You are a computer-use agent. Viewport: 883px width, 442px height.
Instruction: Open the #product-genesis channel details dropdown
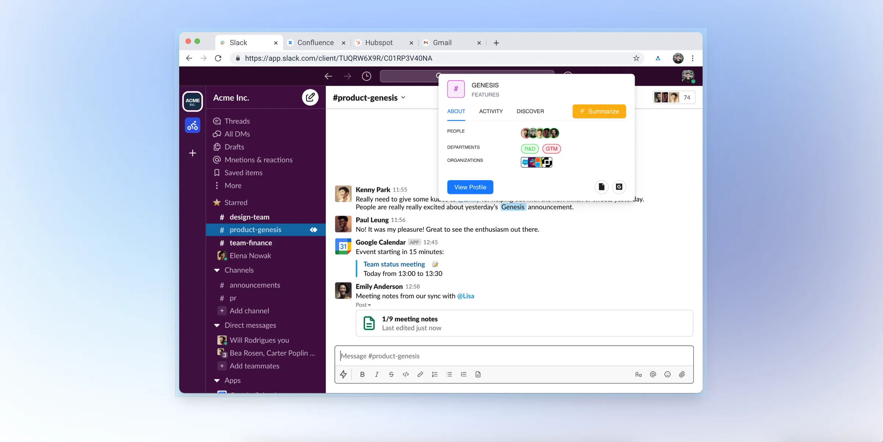[x=403, y=97]
